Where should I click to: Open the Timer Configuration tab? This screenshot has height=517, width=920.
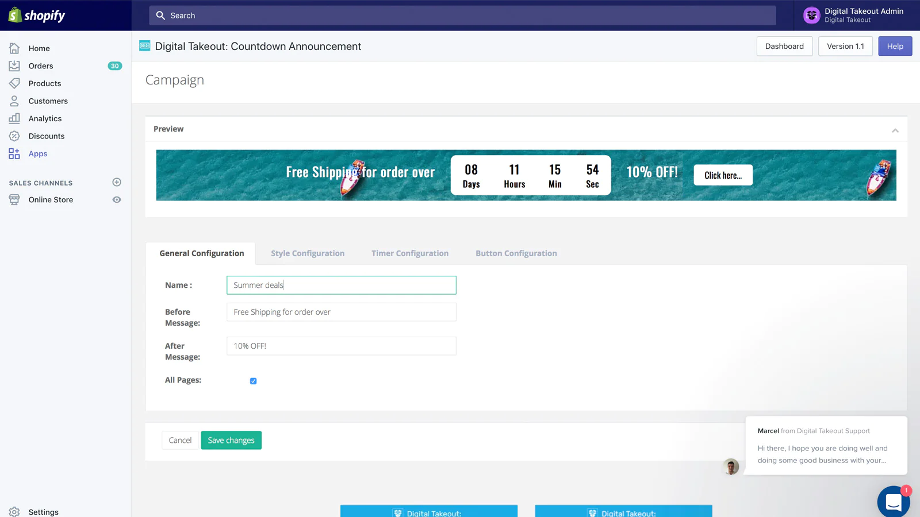coord(410,253)
